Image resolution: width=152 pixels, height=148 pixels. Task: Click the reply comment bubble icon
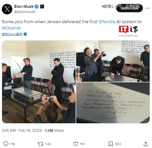pyautogui.click(x=6, y=144)
